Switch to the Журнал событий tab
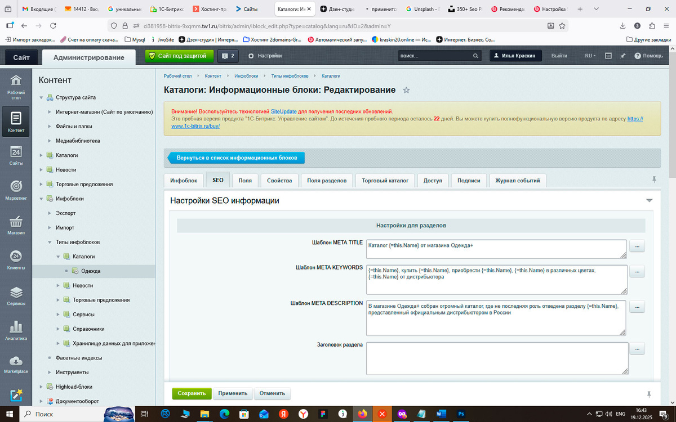 point(517,181)
